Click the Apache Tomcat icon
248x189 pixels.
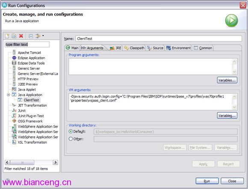click(14, 52)
